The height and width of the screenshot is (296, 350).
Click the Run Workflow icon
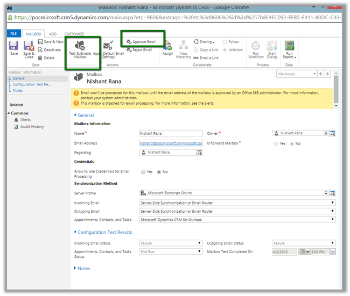(256, 48)
